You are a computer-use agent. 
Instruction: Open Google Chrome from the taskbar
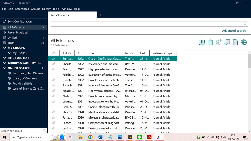click(x=90, y=137)
